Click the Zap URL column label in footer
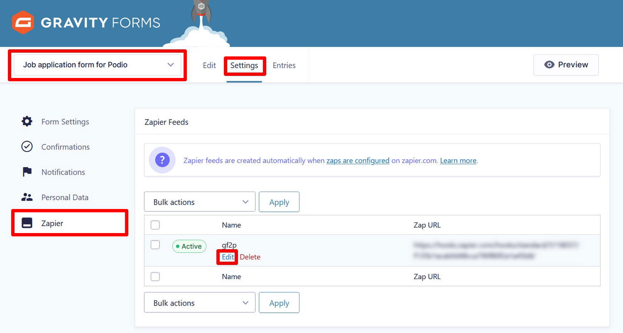 coord(427,276)
